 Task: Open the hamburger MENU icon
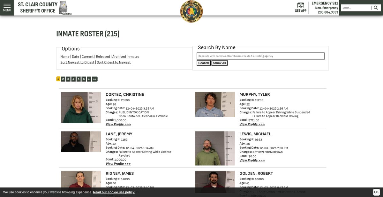(x=7, y=8)
